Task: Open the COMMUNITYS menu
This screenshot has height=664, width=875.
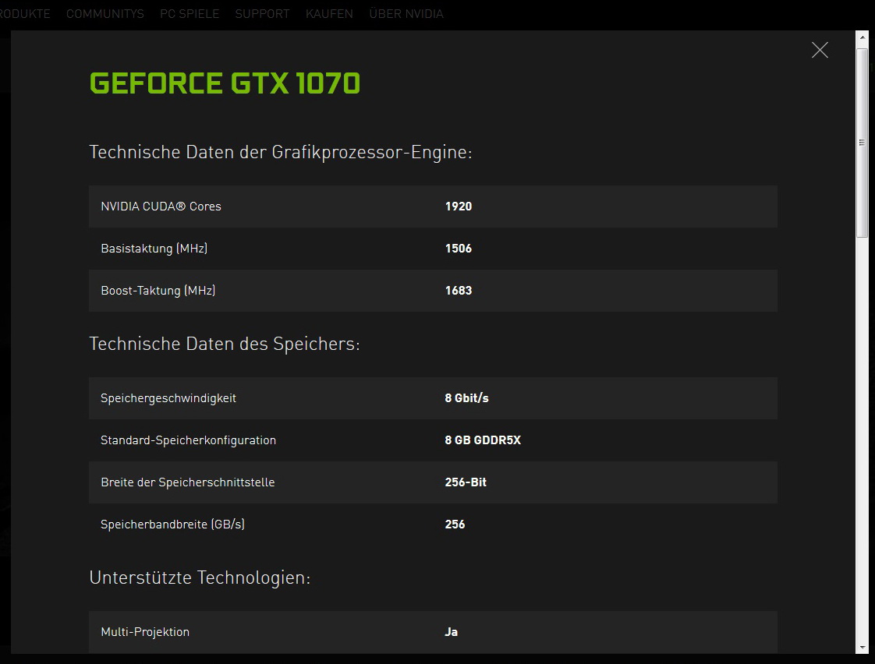Action: pyautogui.click(x=105, y=14)
